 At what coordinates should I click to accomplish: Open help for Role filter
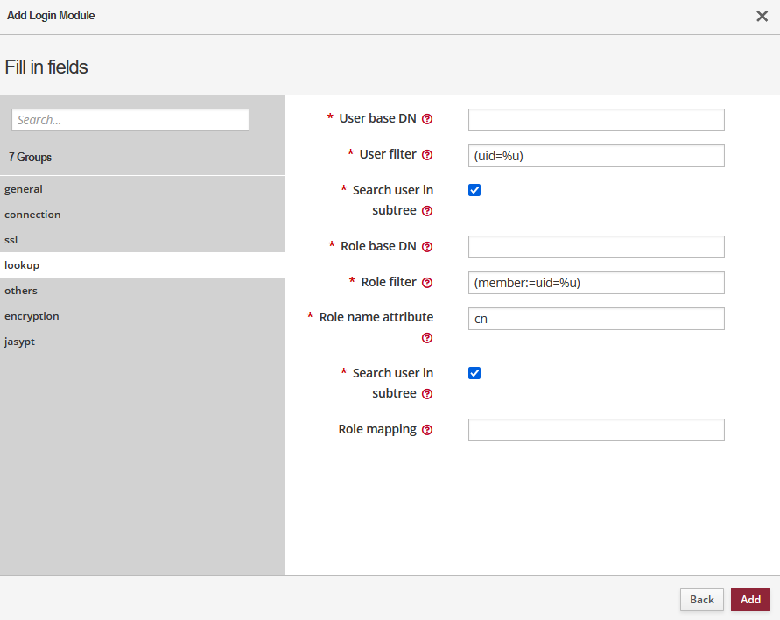pos(427,282)
